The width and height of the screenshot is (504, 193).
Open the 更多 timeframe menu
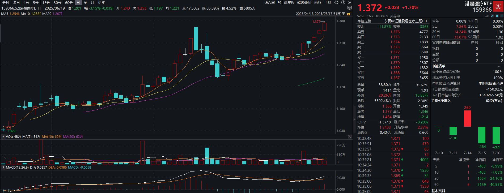click(101, 2)
